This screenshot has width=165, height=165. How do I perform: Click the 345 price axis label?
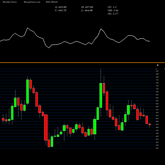click(157, 145)
